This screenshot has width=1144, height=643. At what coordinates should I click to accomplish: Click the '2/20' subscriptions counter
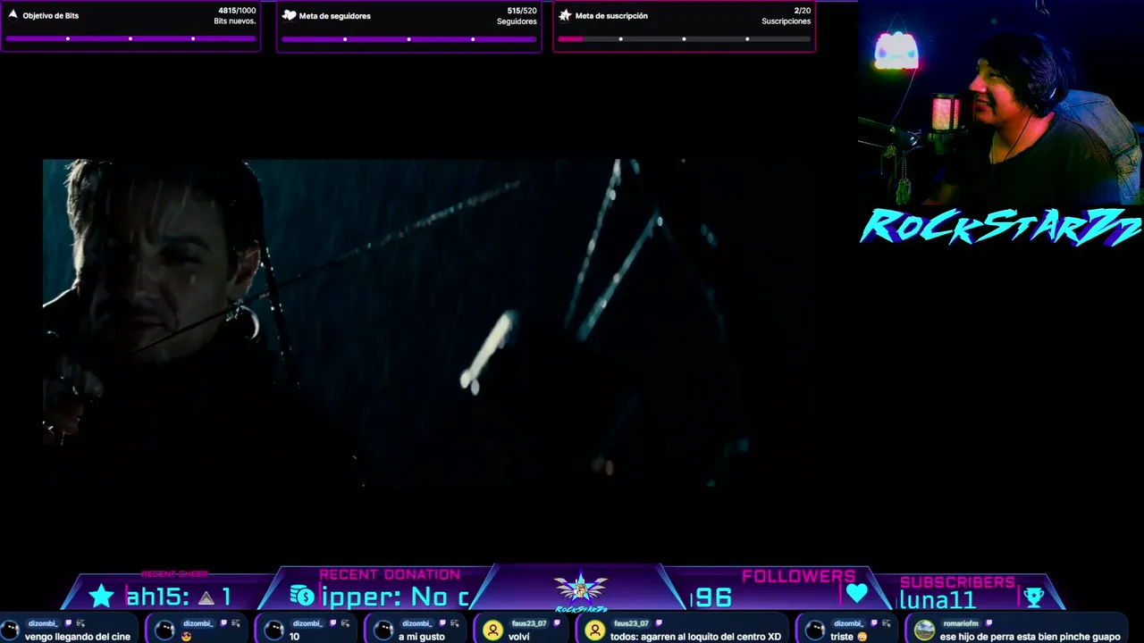802,11
